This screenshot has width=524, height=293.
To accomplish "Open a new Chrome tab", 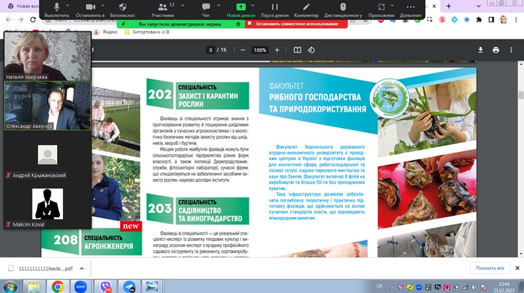I will click(x=449, y=6).
